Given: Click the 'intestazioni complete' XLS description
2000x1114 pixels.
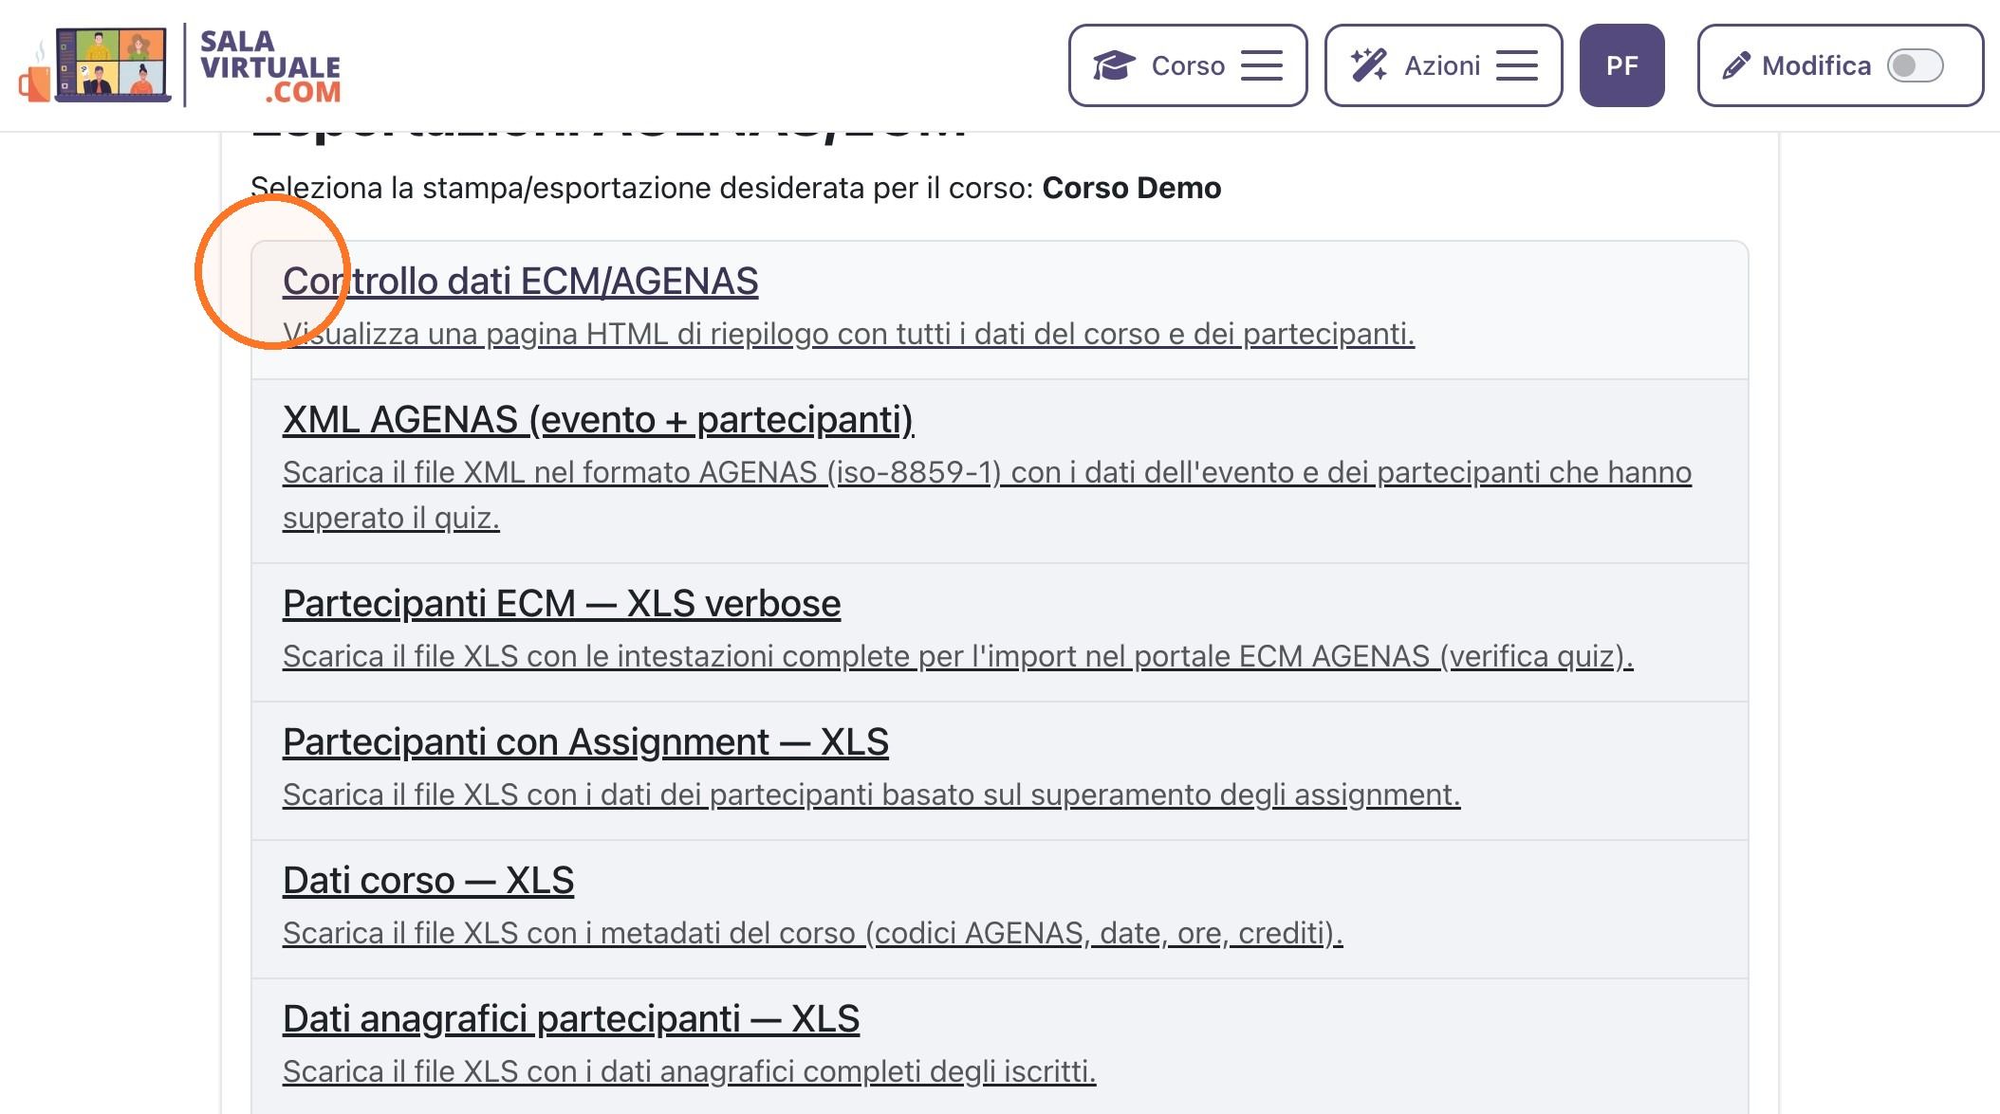Looking at the screenshot, I should (x=957, y=656).
